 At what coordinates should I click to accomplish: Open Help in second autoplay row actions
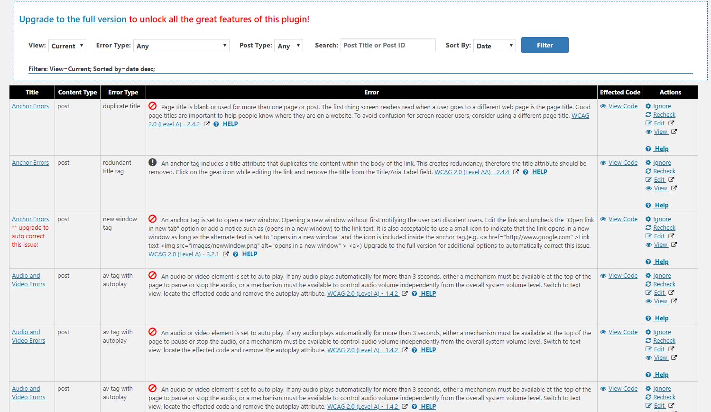[661, 375]
